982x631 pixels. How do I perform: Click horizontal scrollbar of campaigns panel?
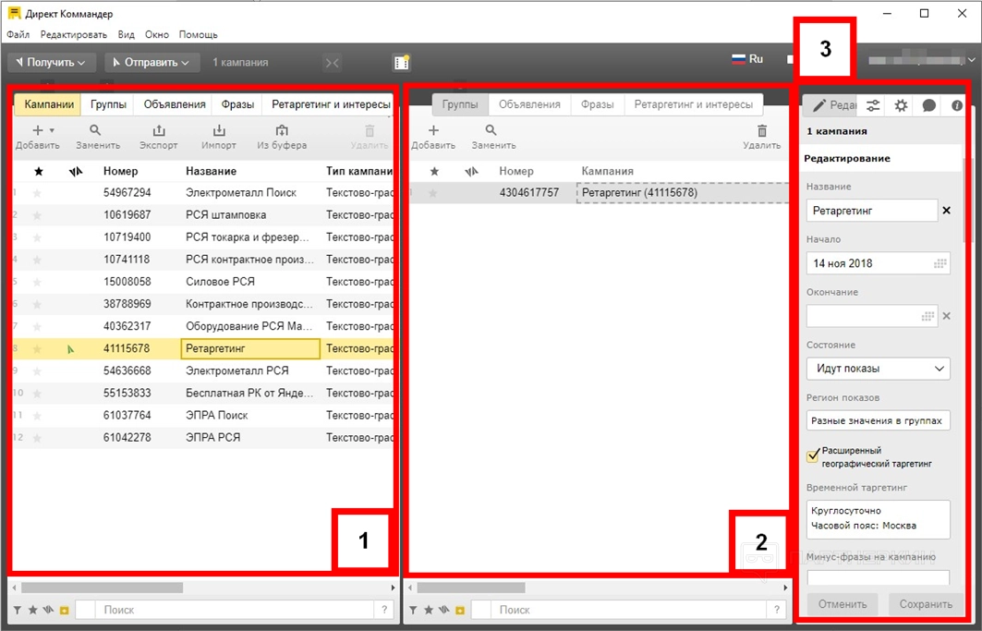(x=103, y=588)
